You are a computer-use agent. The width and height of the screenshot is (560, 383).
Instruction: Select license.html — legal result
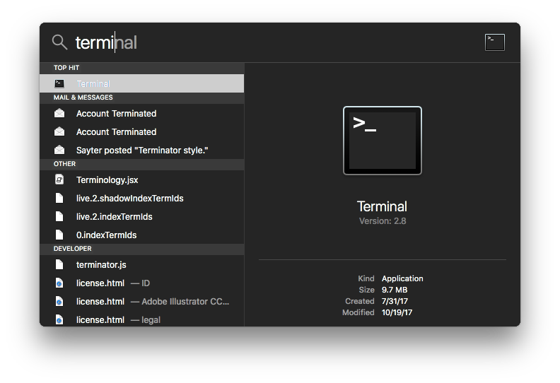142,319
